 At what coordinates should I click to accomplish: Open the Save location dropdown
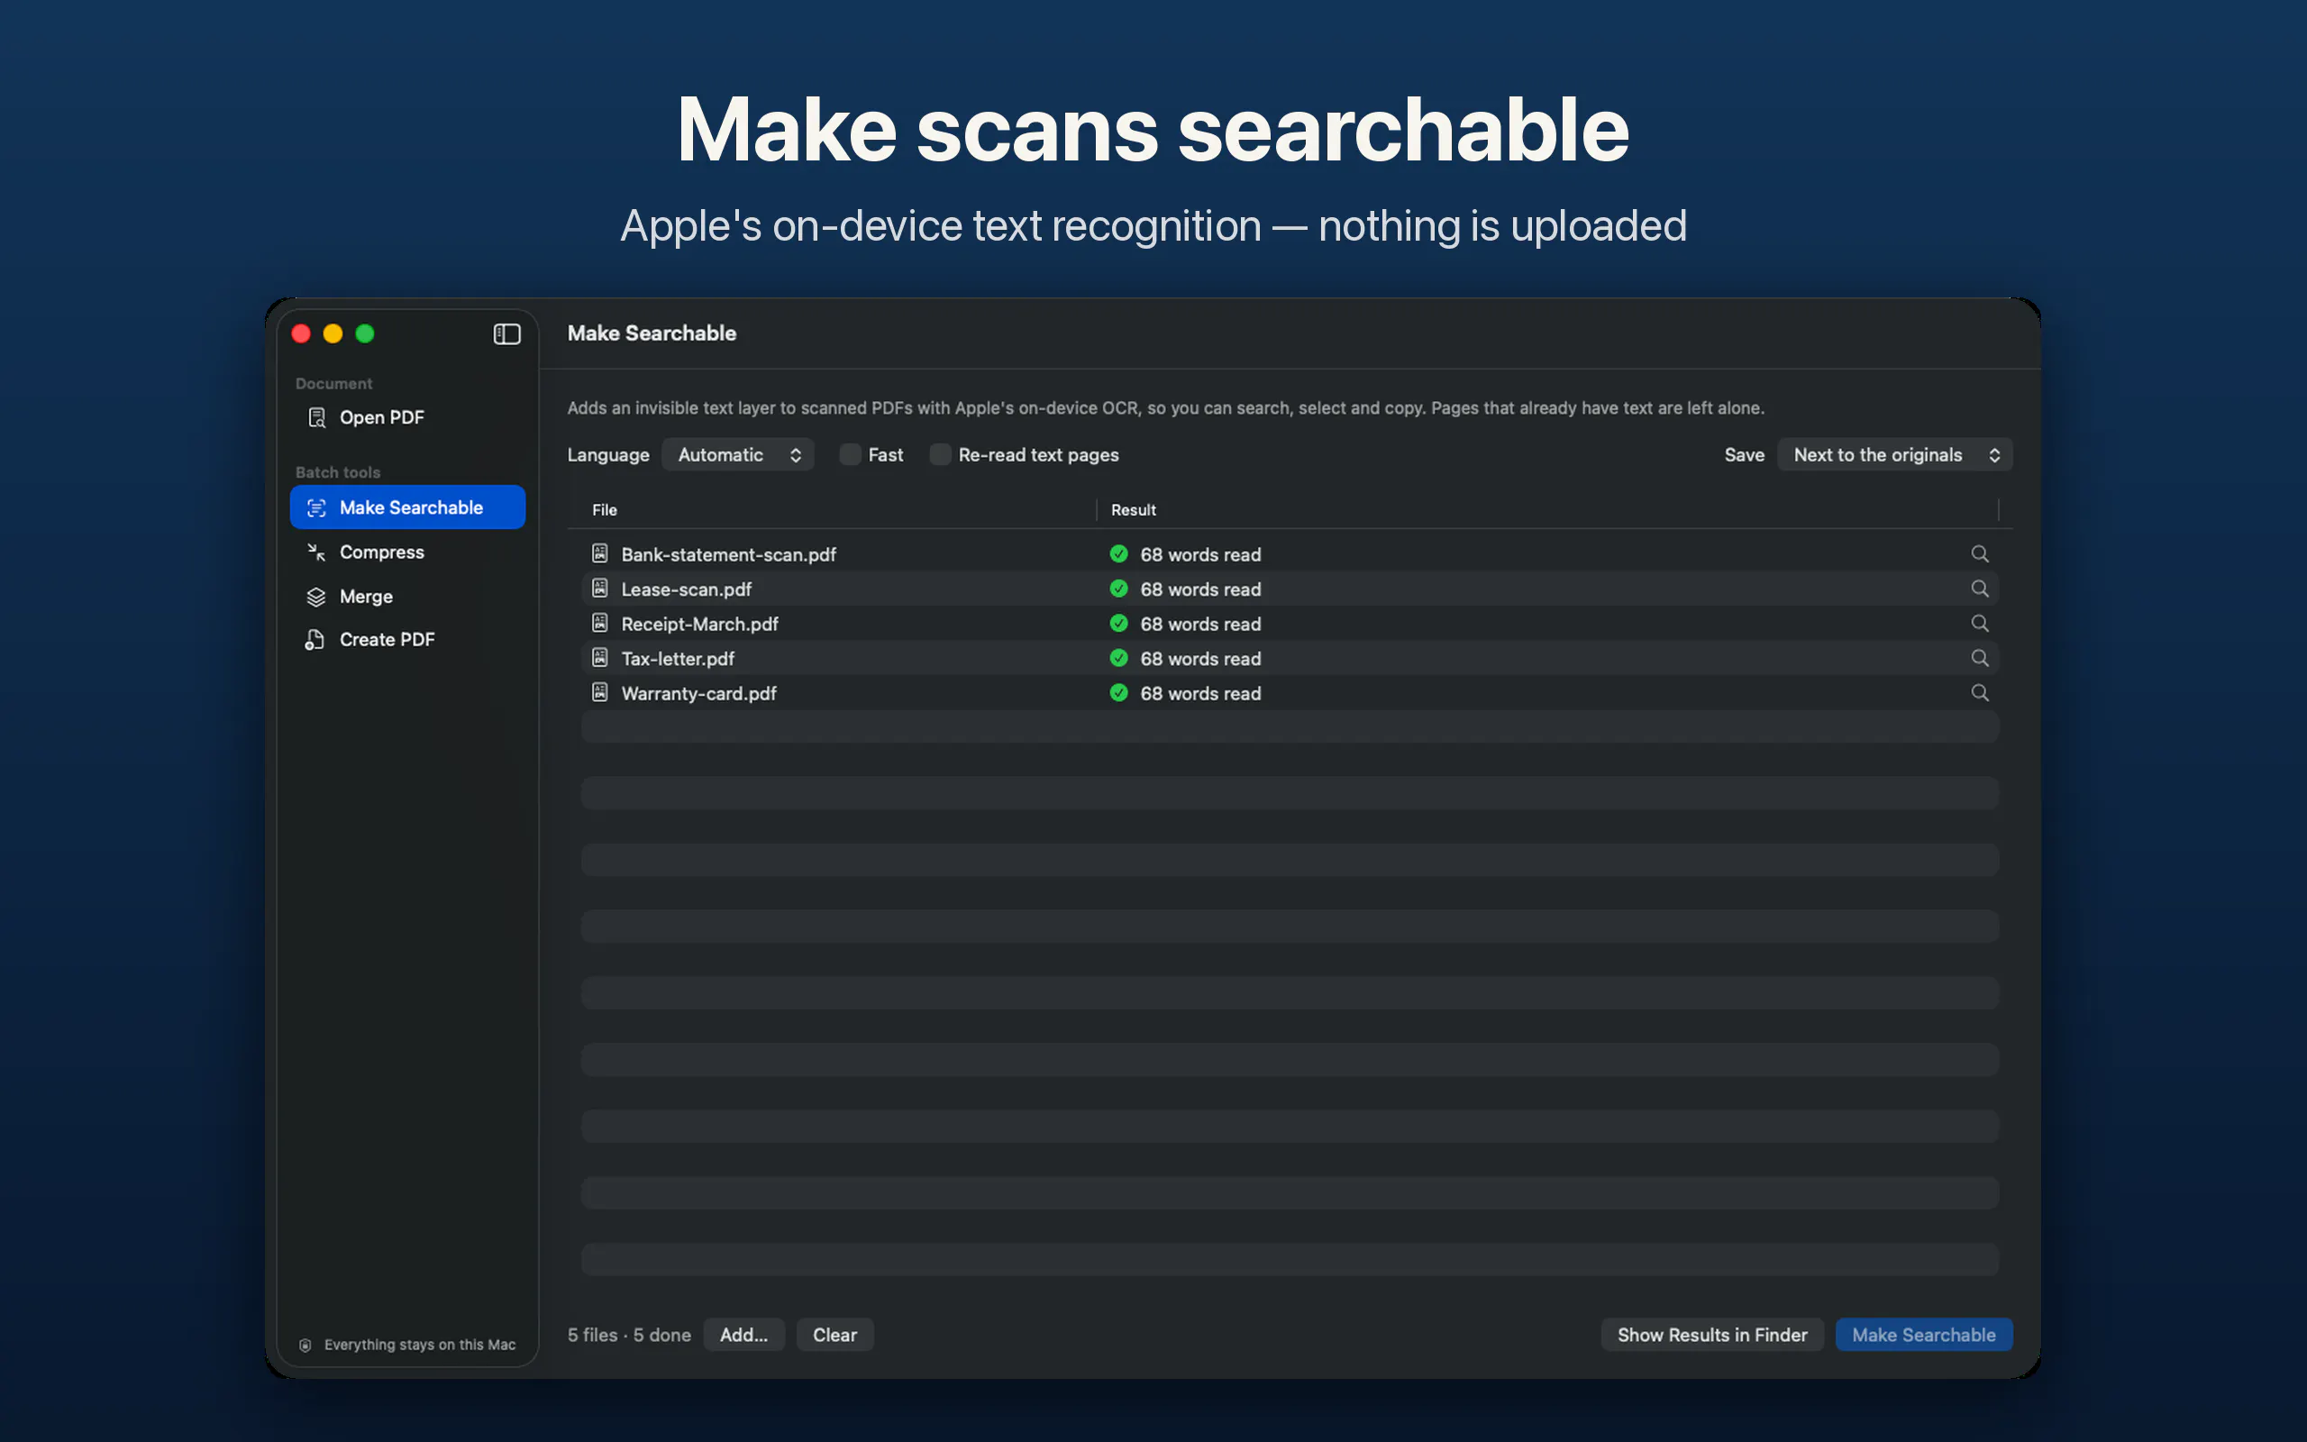[x=1894, y=455]
